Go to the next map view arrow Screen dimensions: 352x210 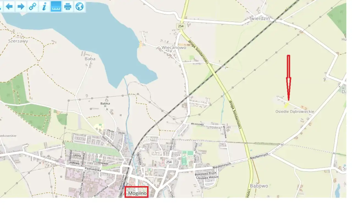click(x=21, y=6)
